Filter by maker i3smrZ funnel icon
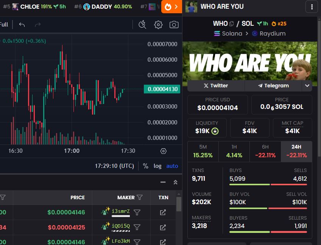Image resolution: width=321 pixels, height=245 pixels. (137, 212)
